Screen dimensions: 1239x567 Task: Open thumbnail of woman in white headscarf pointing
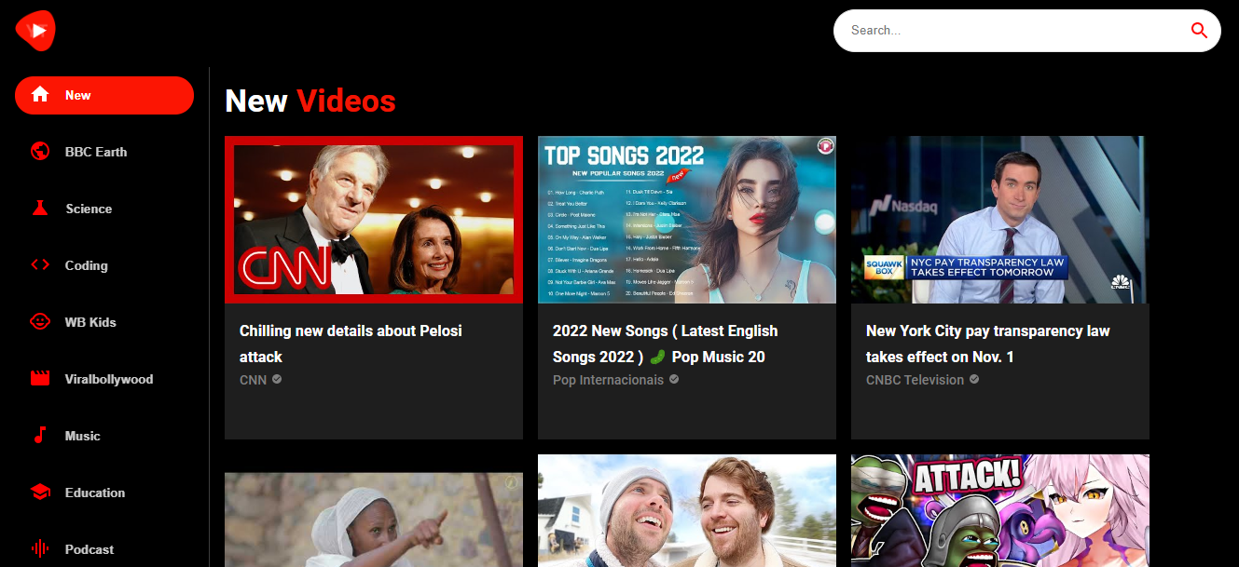(374, 520)
